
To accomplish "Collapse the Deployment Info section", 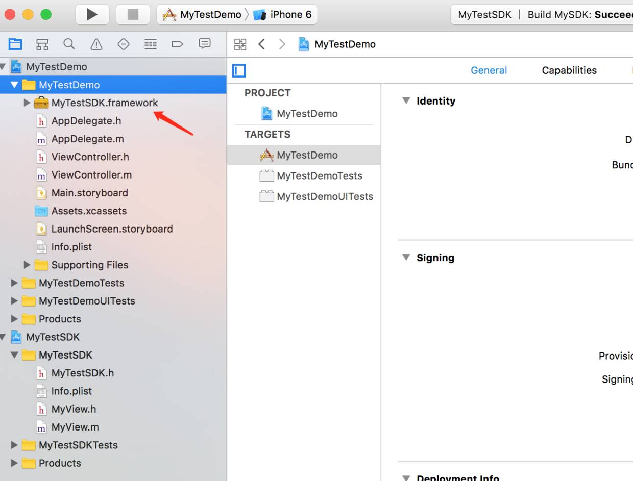I will (x=406, y=477).
